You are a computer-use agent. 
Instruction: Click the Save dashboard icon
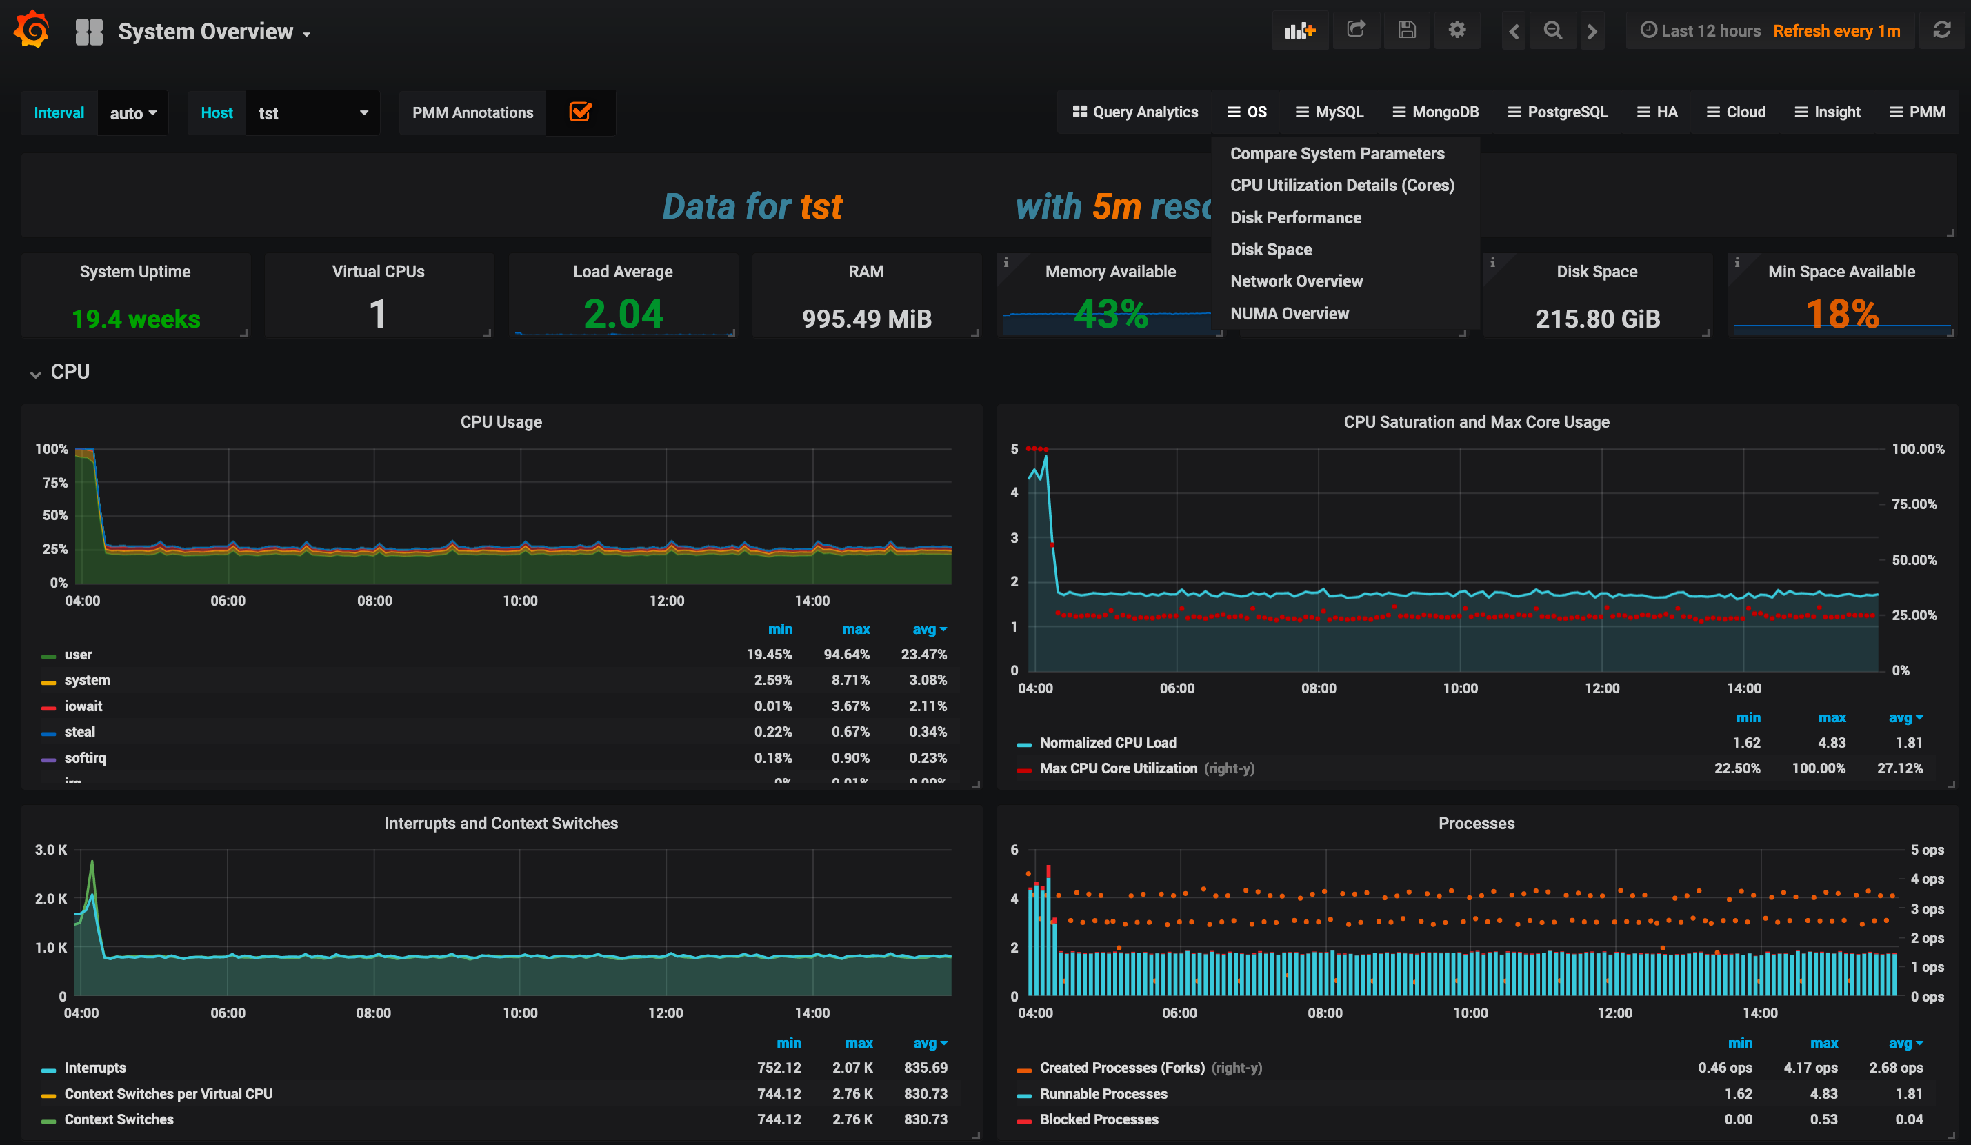1407,30
